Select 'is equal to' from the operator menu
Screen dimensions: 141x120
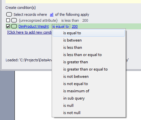point(89,33)
